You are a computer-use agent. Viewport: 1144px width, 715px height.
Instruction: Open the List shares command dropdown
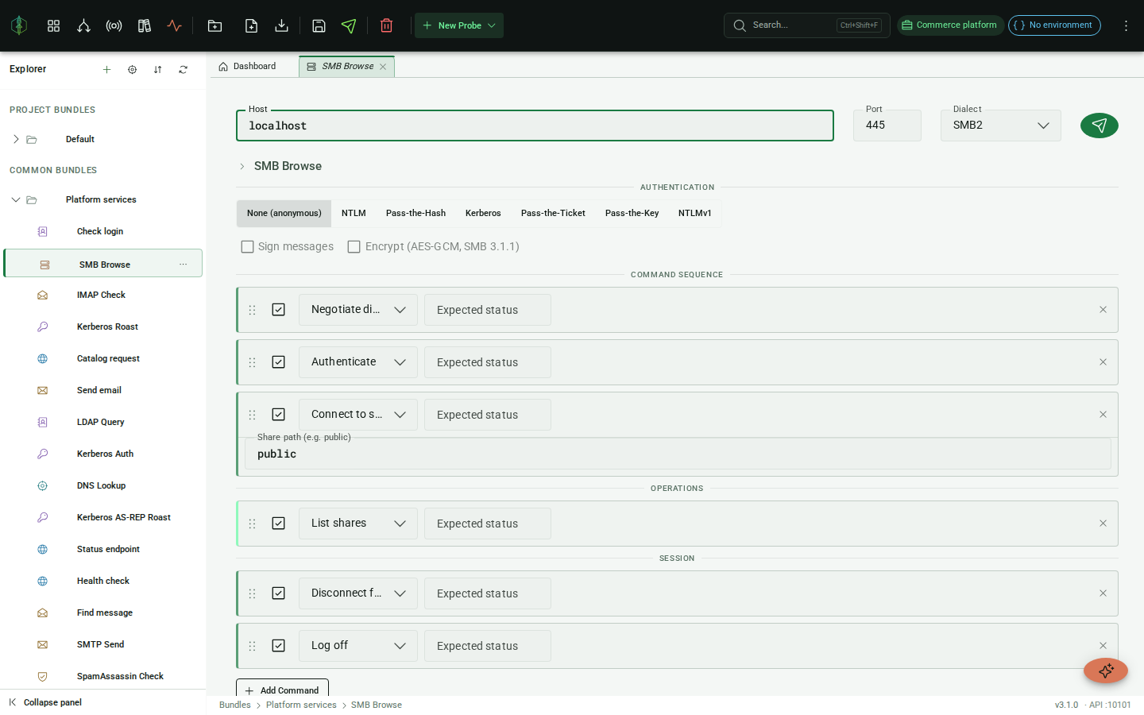coord(358,524)
